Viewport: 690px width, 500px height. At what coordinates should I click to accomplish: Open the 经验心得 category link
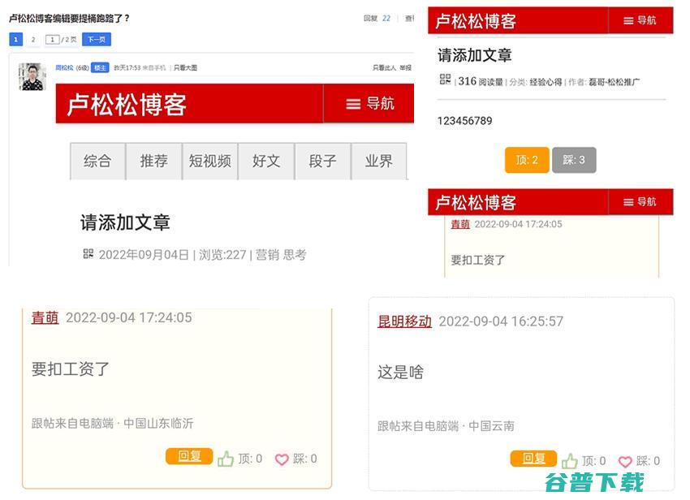coord(546,82)
